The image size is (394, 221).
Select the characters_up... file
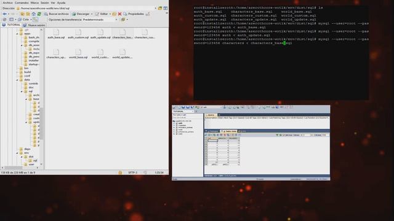pyautogui.click(x=56, y=54)
